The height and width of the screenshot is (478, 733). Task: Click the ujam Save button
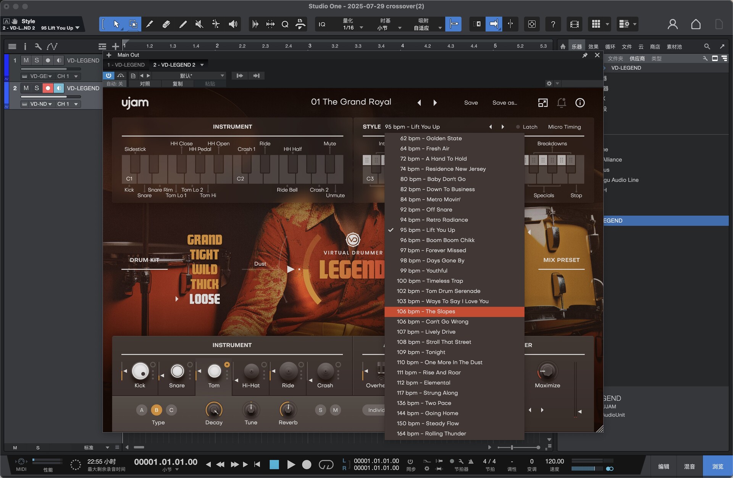click(471, 103)
